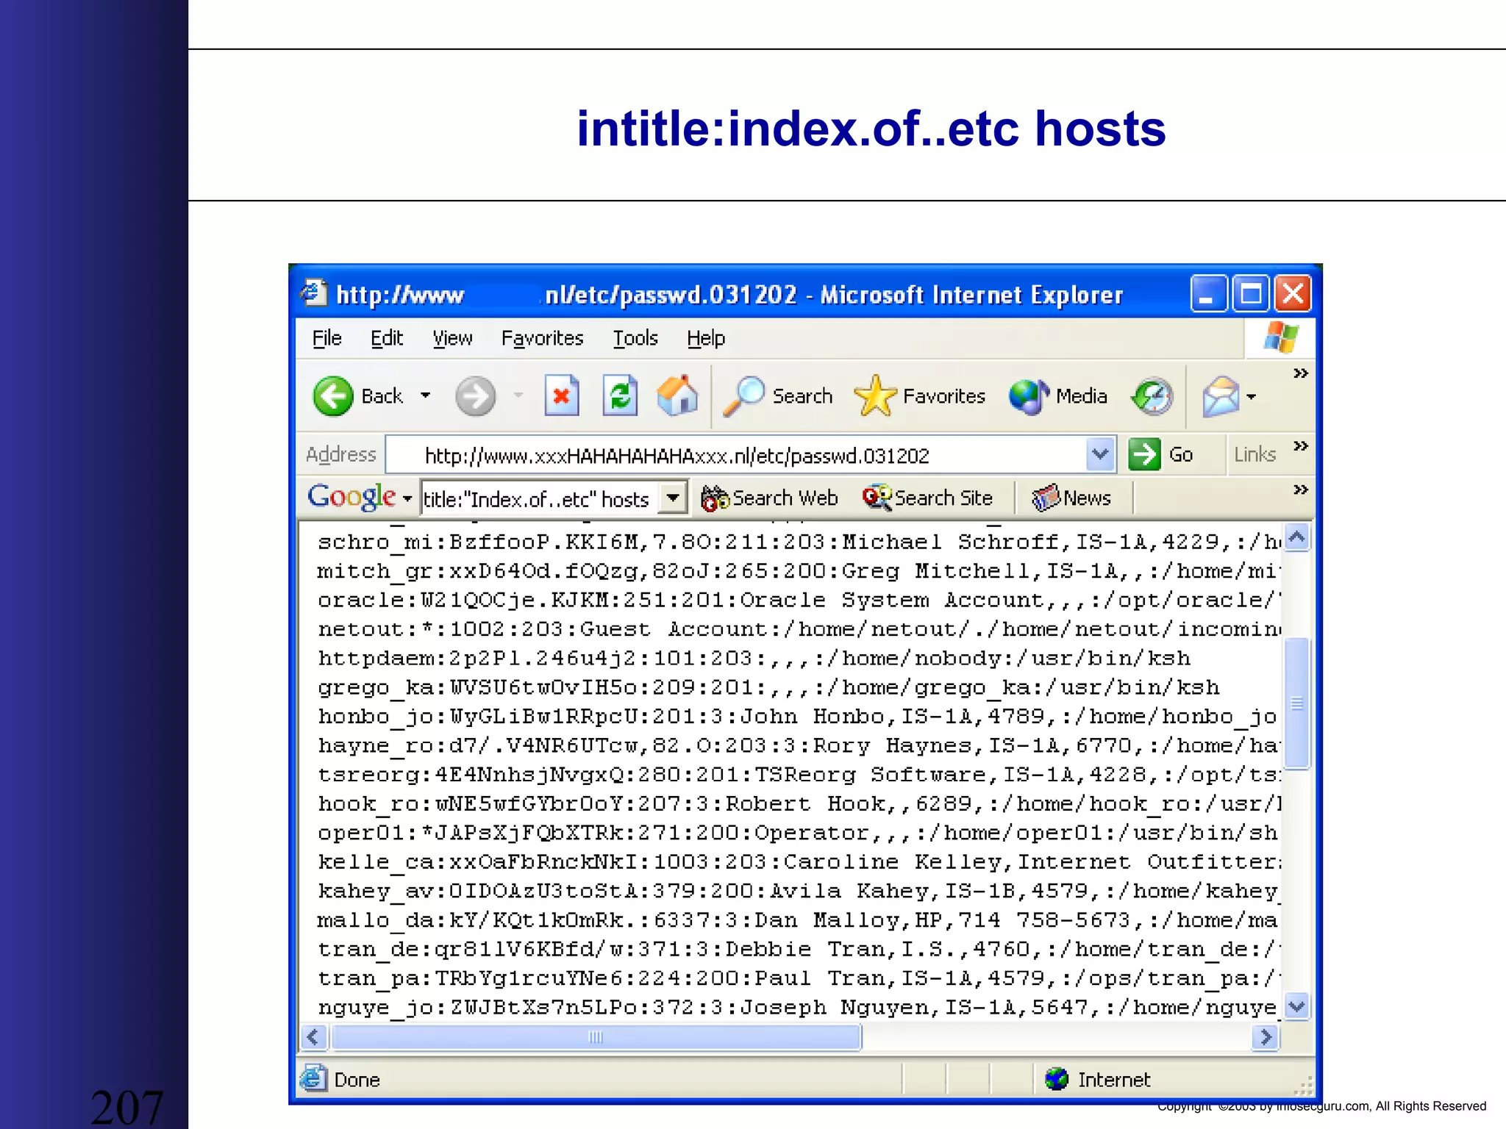Expand the Google toolbar overflow chevron
This screenshot has width=1506, height=1129.
[1300, 490]
